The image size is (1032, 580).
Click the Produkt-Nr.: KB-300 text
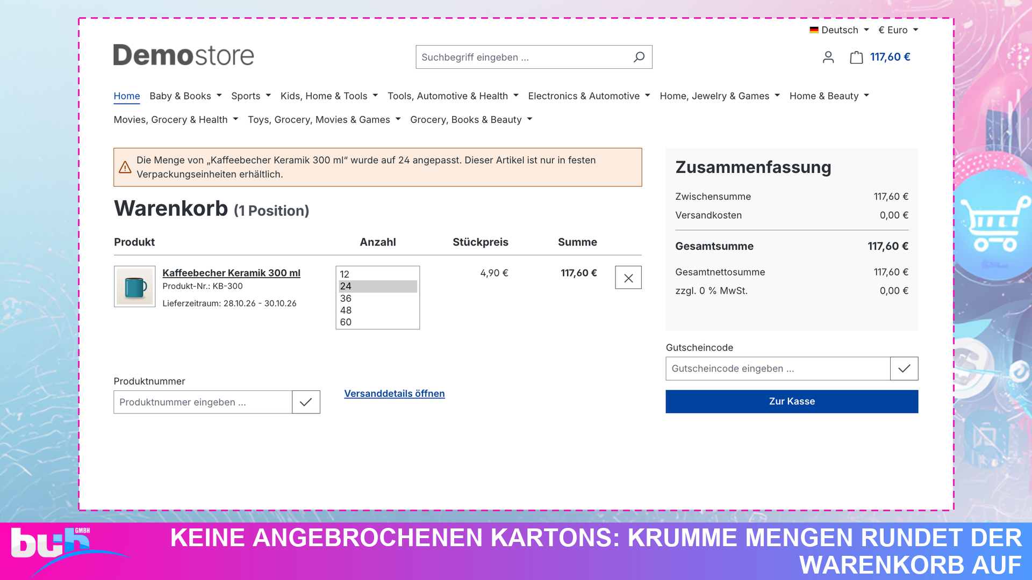click(x=203, y=286)
